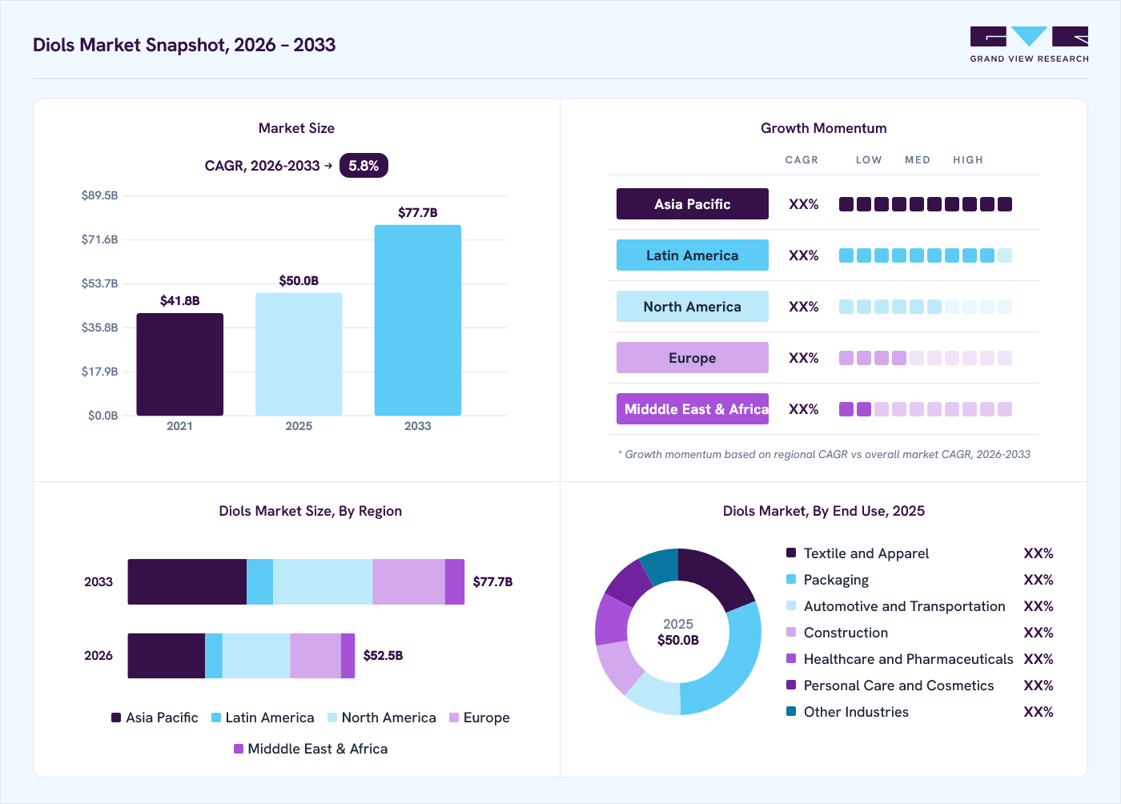The image size is (1121, 804).
Task: Select the 2033 blue bar
Action: click(417, 320)
